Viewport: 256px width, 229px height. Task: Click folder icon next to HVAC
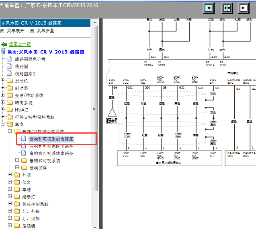pos(10,109)
